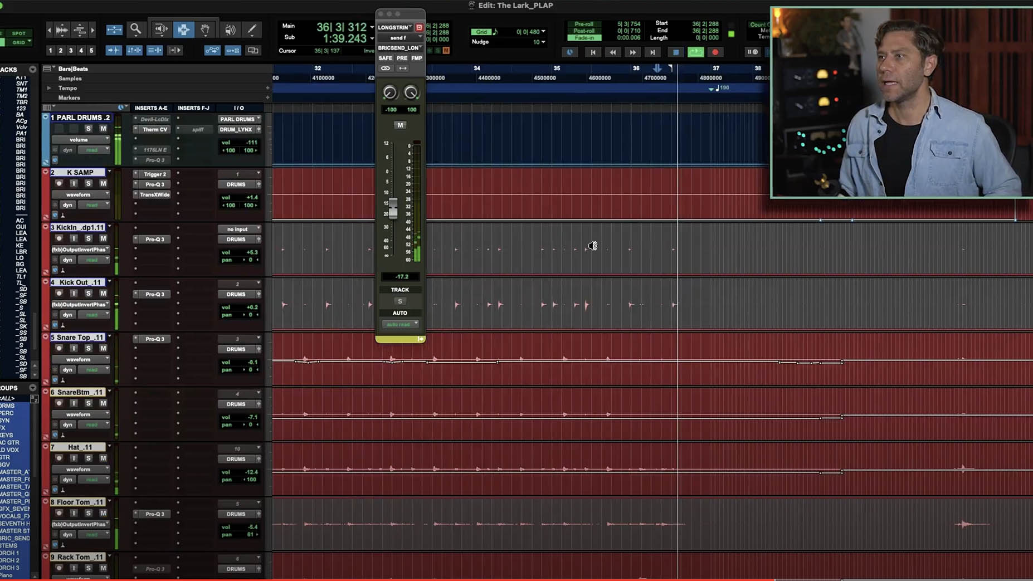This screenshot has width=1033, height=581.
Task: Click the send level fader handle
Action: [x=393, y=208]
